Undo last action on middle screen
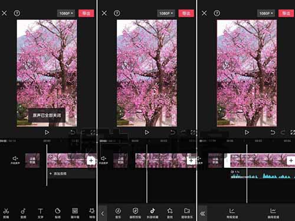 click(x=173, y=132)
